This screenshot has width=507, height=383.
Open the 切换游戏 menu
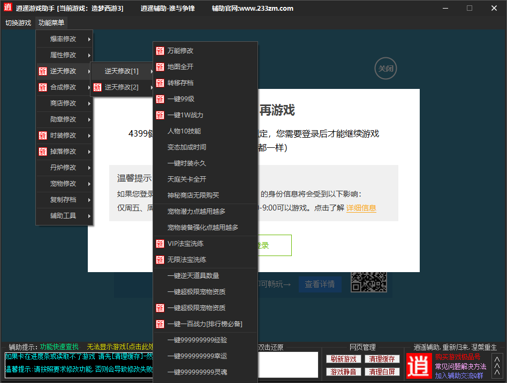tap(18, 23)
